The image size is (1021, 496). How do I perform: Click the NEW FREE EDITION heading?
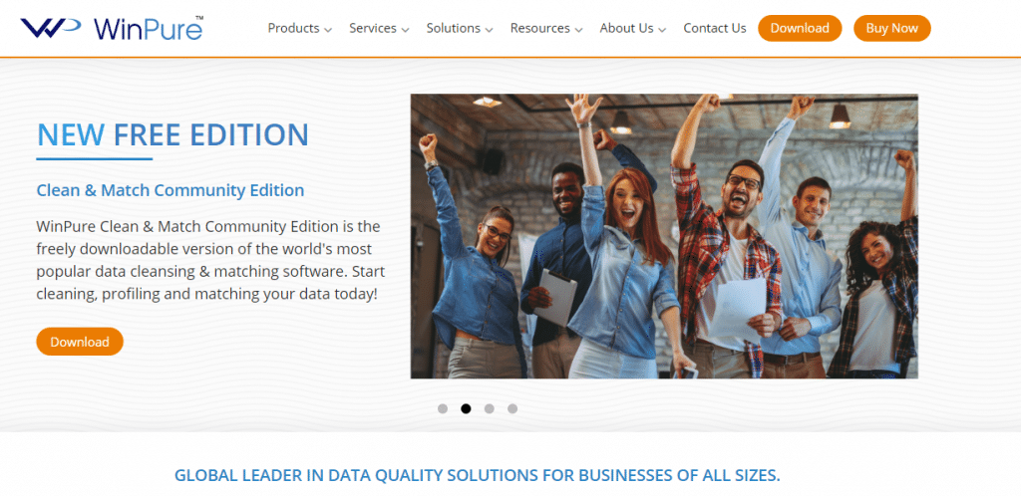pyautogui.click(x=172, y=134)
